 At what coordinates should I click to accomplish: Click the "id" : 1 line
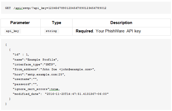pyautogui.click(x=21, y=55)
